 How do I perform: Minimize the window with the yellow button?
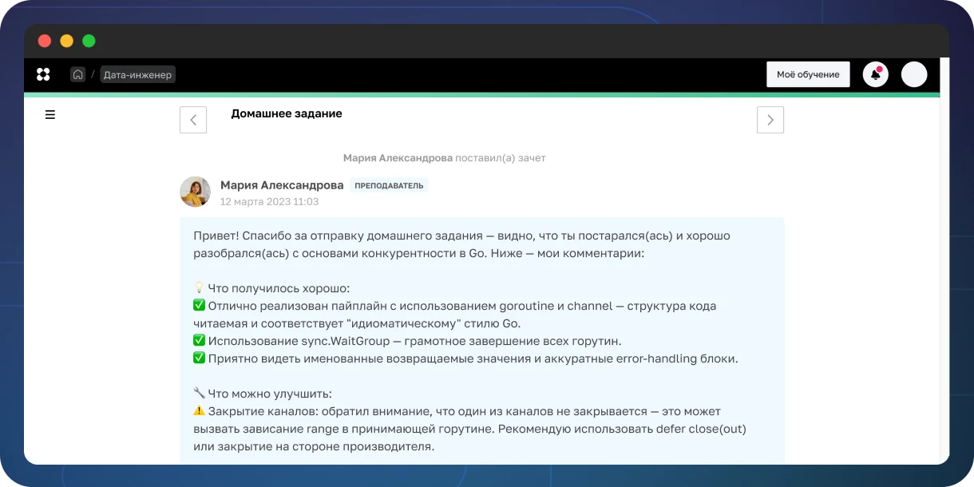[x=67, y=41]
